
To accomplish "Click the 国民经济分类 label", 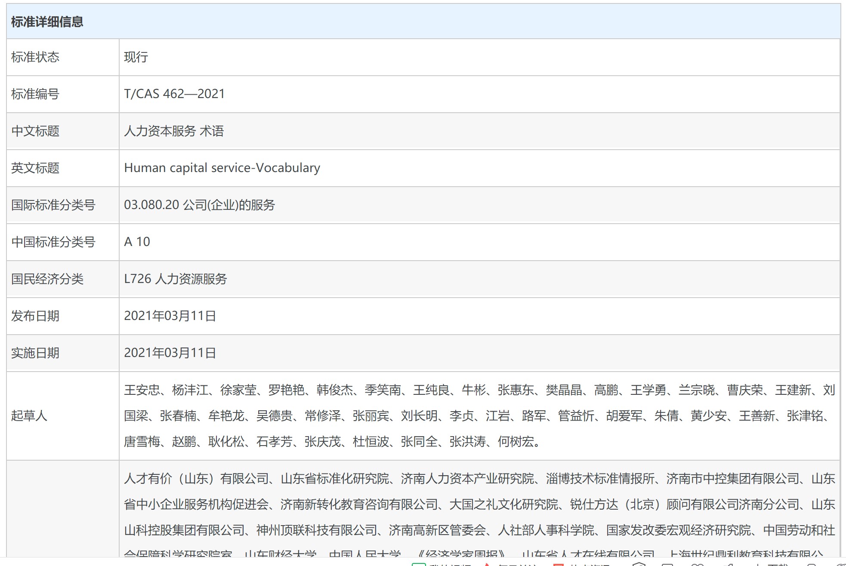I will tap(47, 279).
